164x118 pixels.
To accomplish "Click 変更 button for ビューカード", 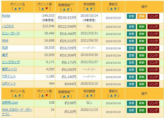I will tap(131, 34).
